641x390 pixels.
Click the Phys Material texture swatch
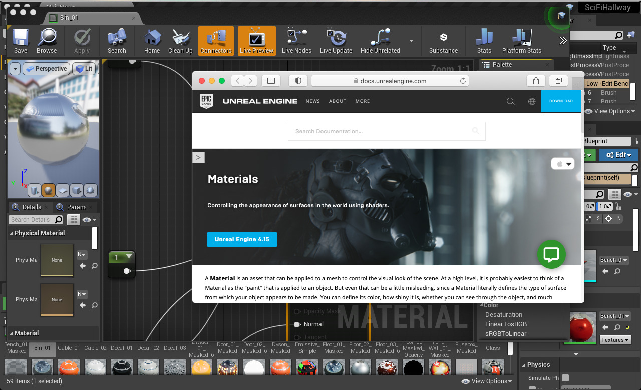(57, 260)
